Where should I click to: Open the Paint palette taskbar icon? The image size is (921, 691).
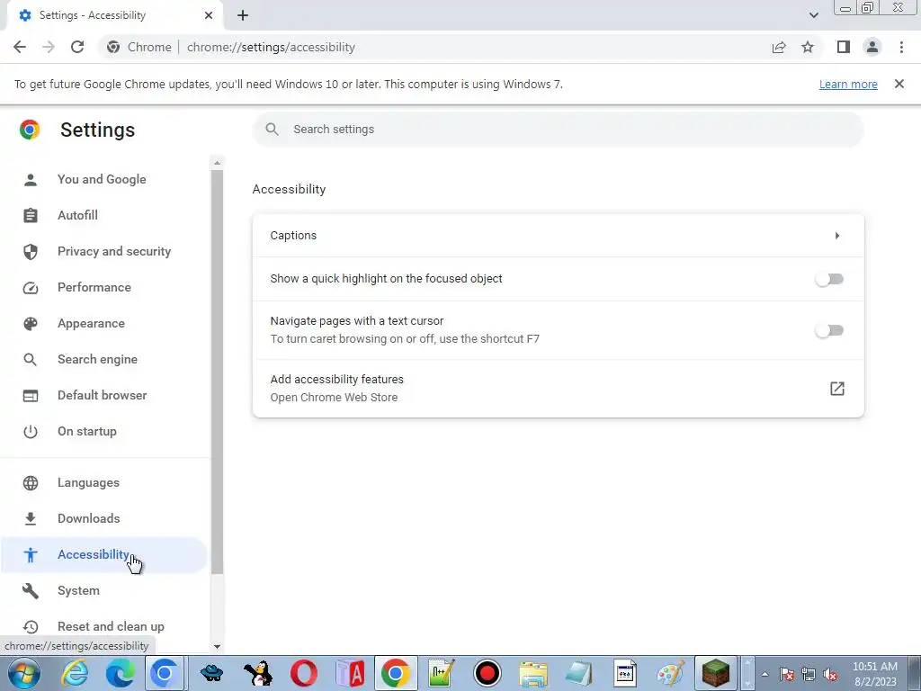(670, 673)
